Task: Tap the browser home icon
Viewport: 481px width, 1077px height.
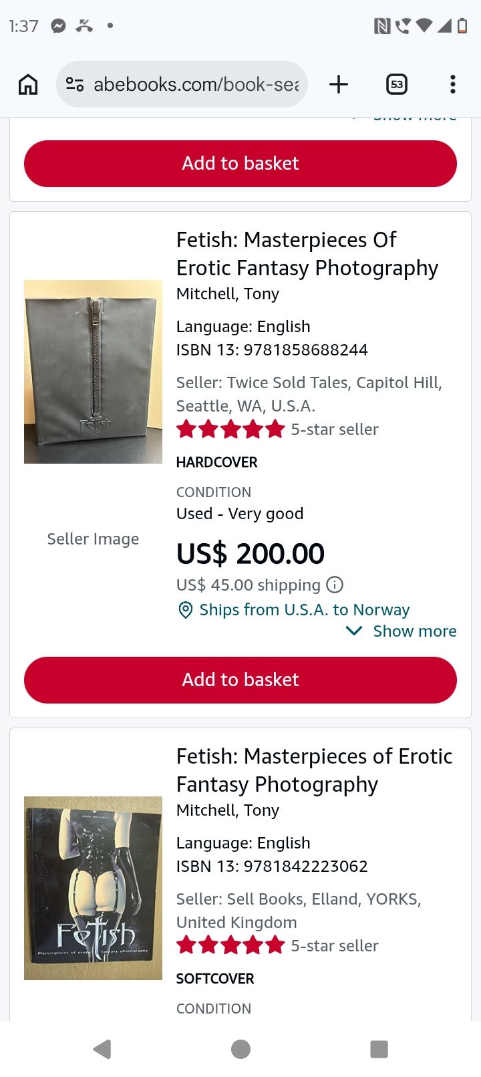Action: coord(28,84)
